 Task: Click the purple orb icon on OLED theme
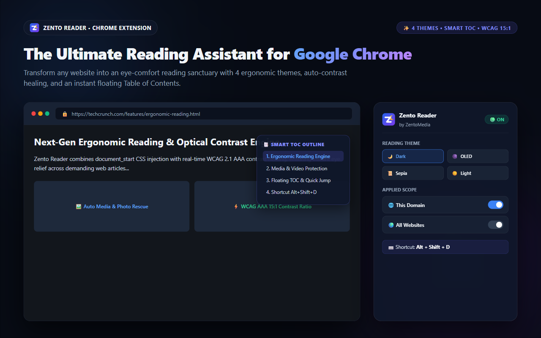tap(455, 156)
